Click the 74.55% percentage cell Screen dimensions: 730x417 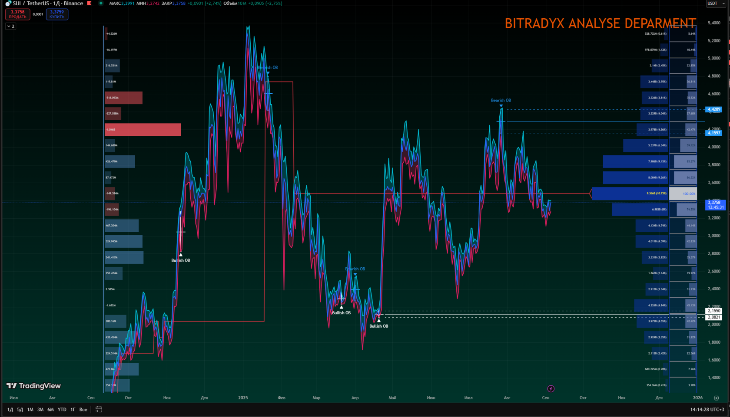click(x=687, y=210)
